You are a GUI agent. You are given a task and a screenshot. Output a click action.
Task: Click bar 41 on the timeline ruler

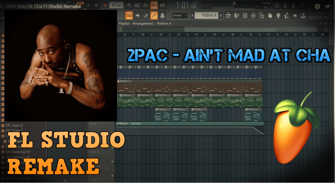(197, 34)
